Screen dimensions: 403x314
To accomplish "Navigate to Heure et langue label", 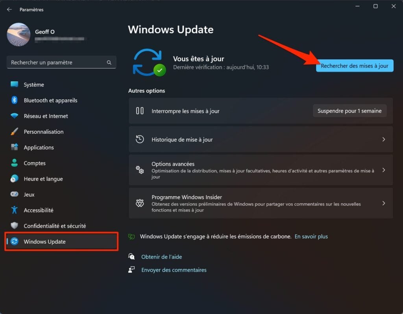I will (x=43, y=179).
